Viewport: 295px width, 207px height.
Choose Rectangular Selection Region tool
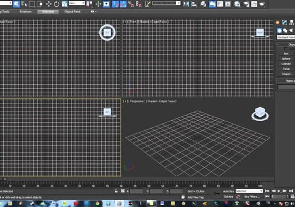point(32,4)
